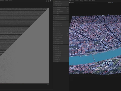Choose Store UV

coord(61,57)
